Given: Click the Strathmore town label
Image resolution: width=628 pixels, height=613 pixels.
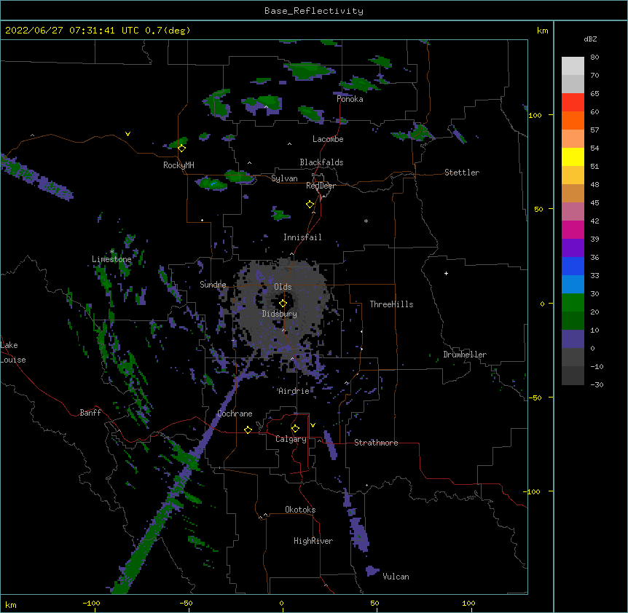Looking at the screenshot, I should point(376,443).
